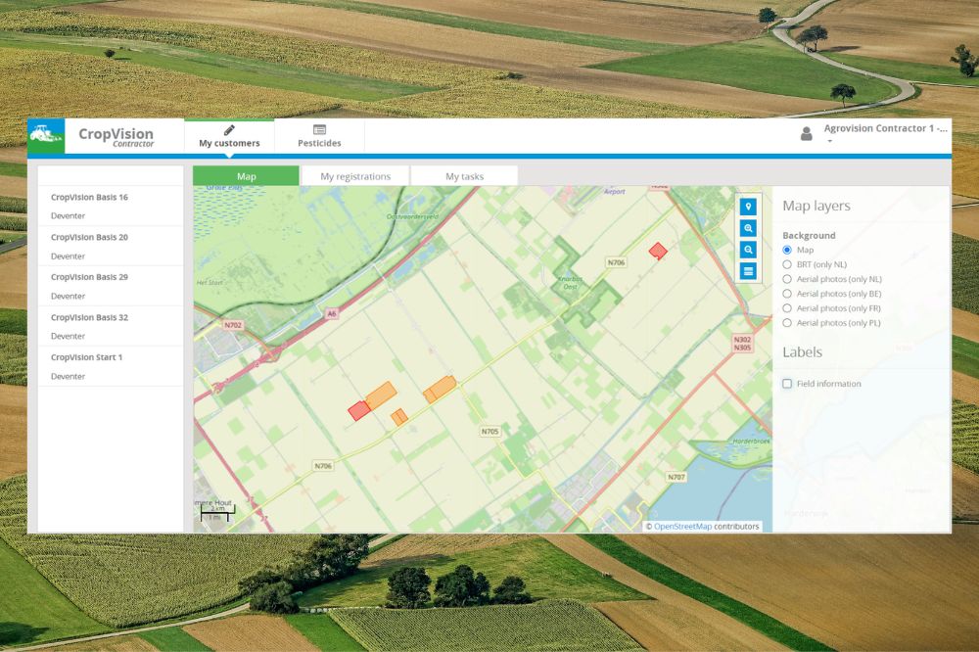Click the map location pin button

(x=748, y=207)
